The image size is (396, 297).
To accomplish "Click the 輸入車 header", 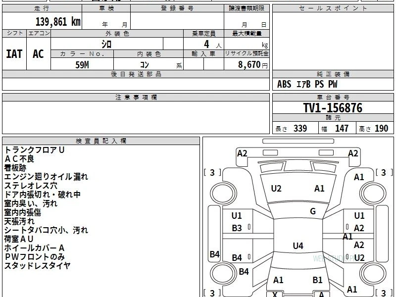I will (x=203, y=54).
